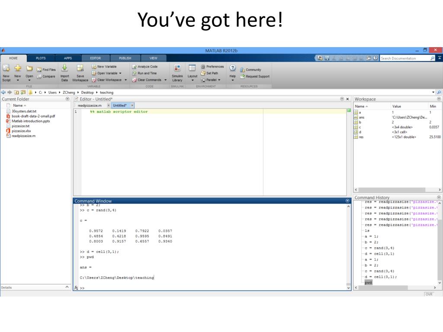Click the Layout icon

click(x=192, y=68)
